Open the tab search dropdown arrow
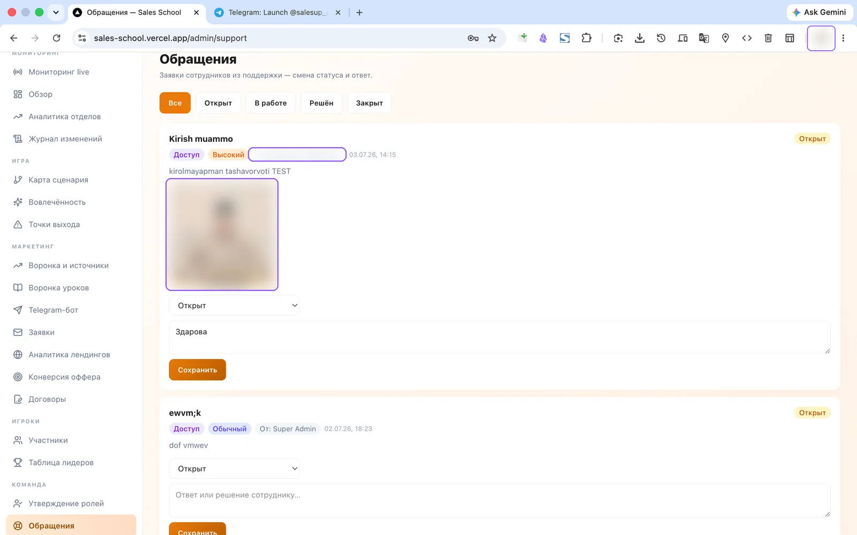 click(56, 12)
